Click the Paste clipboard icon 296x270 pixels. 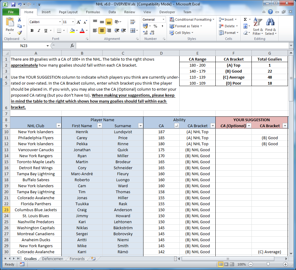10,22
